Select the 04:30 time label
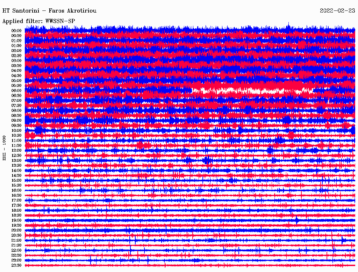Screen dimensions: 358x272 coord(16,76)
